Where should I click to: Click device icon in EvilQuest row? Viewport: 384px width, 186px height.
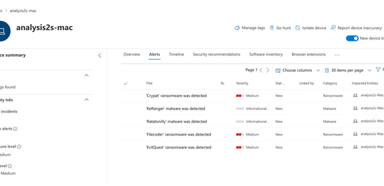point(355,147)
